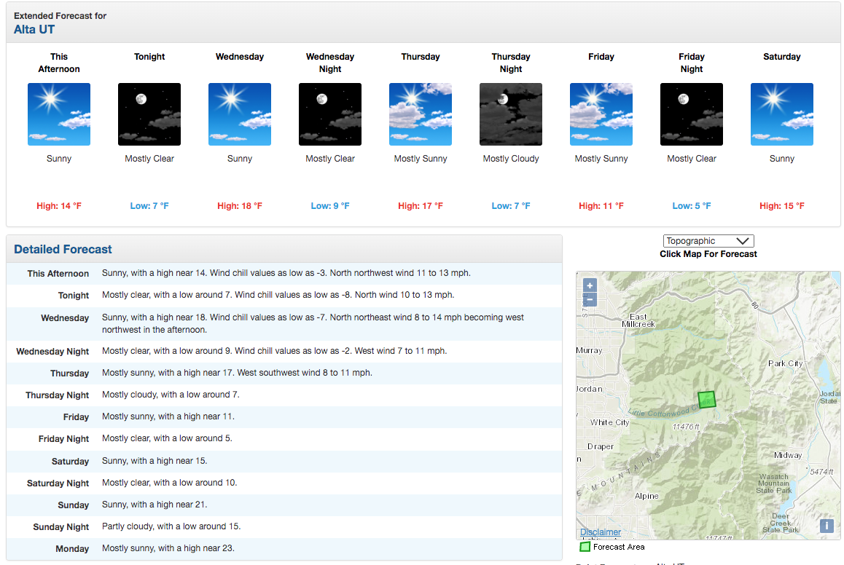Click 'Partly cloudy, with a low around 15.'
844x565 pixels.
[171, 526]
